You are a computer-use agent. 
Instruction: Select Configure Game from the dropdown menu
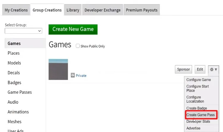[199, 80]
